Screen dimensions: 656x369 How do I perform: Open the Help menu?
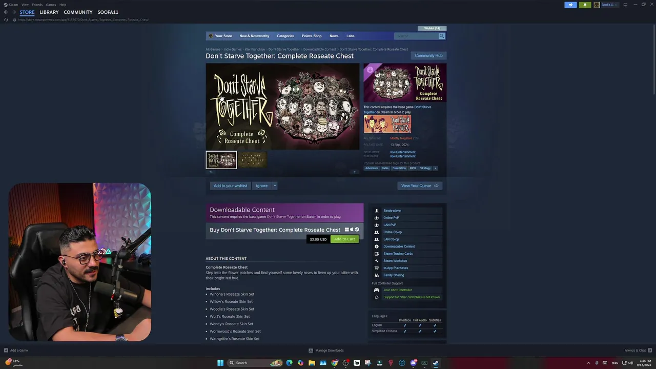click(63, 5)
